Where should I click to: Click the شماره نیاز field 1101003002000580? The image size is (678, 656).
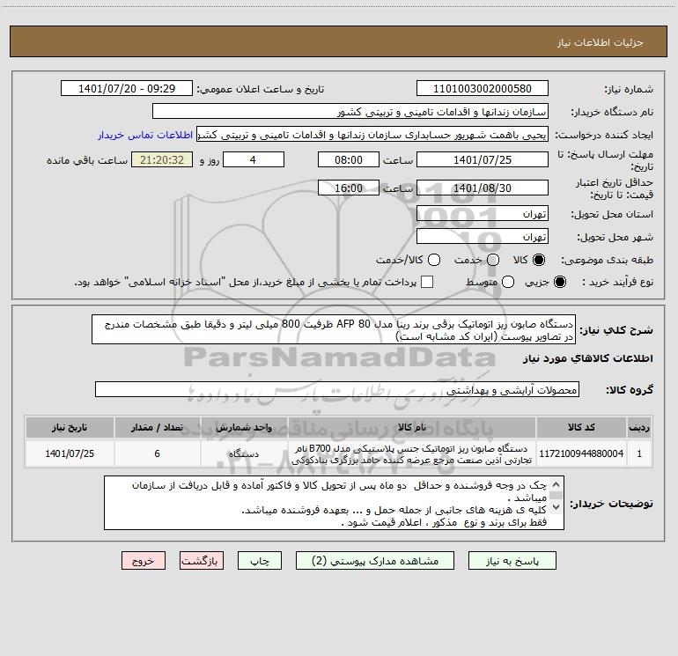point(483,89)
